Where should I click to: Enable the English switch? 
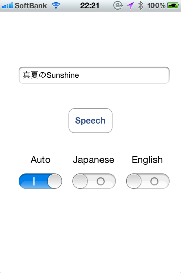[x=148, y=181]
